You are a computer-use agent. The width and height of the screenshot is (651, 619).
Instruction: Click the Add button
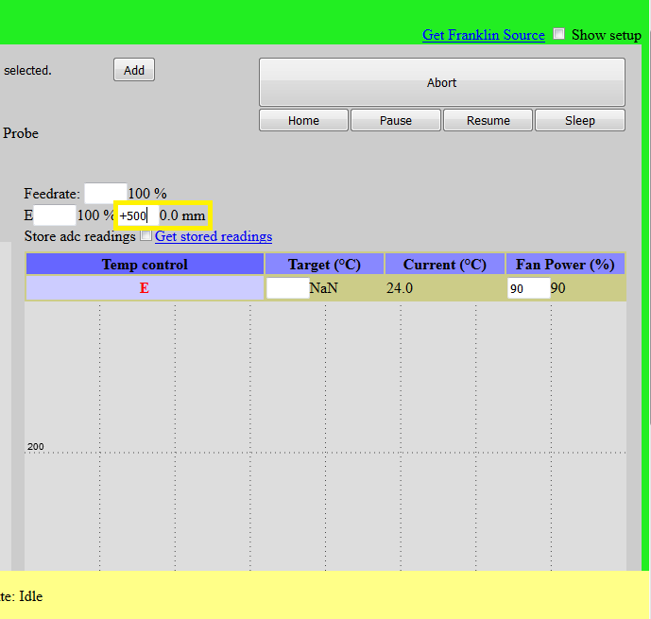pos(134,70)
